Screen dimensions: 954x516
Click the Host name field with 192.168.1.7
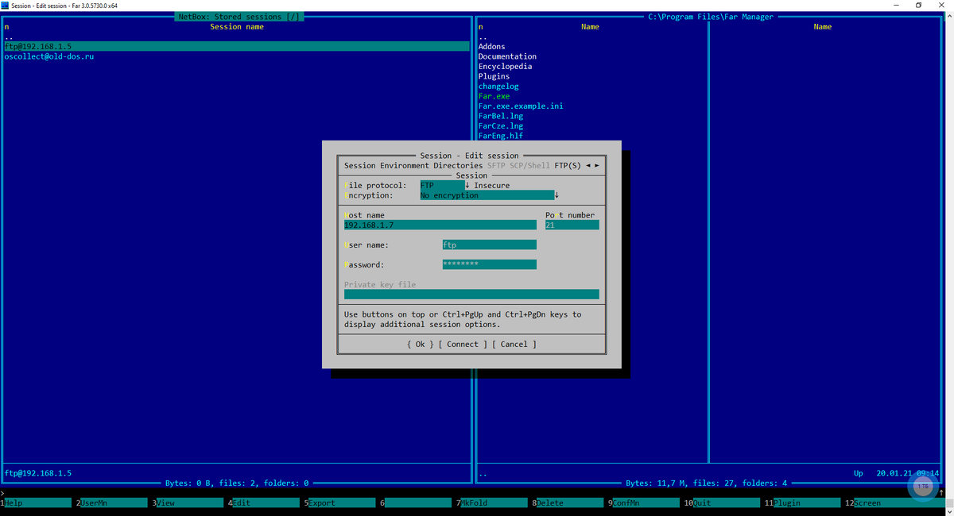[x=440, y=225]
